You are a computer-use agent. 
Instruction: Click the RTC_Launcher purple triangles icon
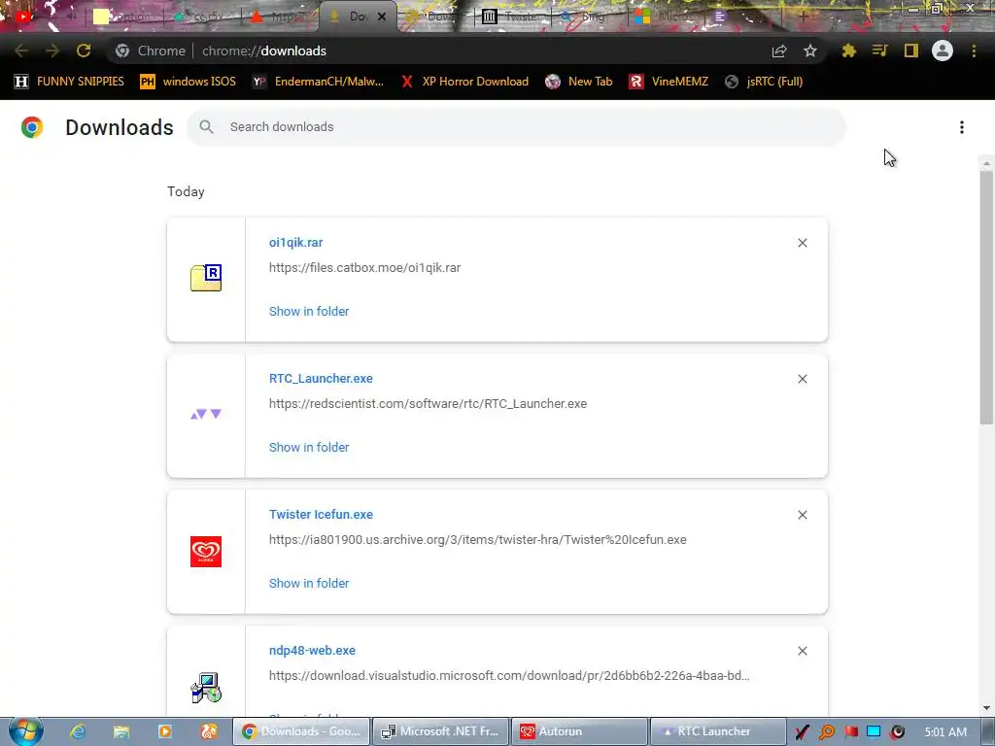206,414
